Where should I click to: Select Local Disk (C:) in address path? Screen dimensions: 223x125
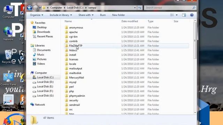(x=75, y=8)
